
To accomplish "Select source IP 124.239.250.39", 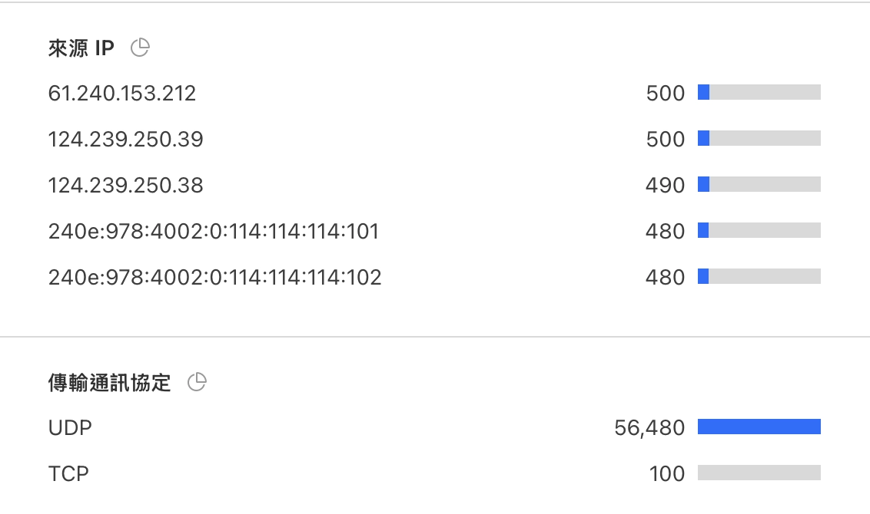I will 126,139.
